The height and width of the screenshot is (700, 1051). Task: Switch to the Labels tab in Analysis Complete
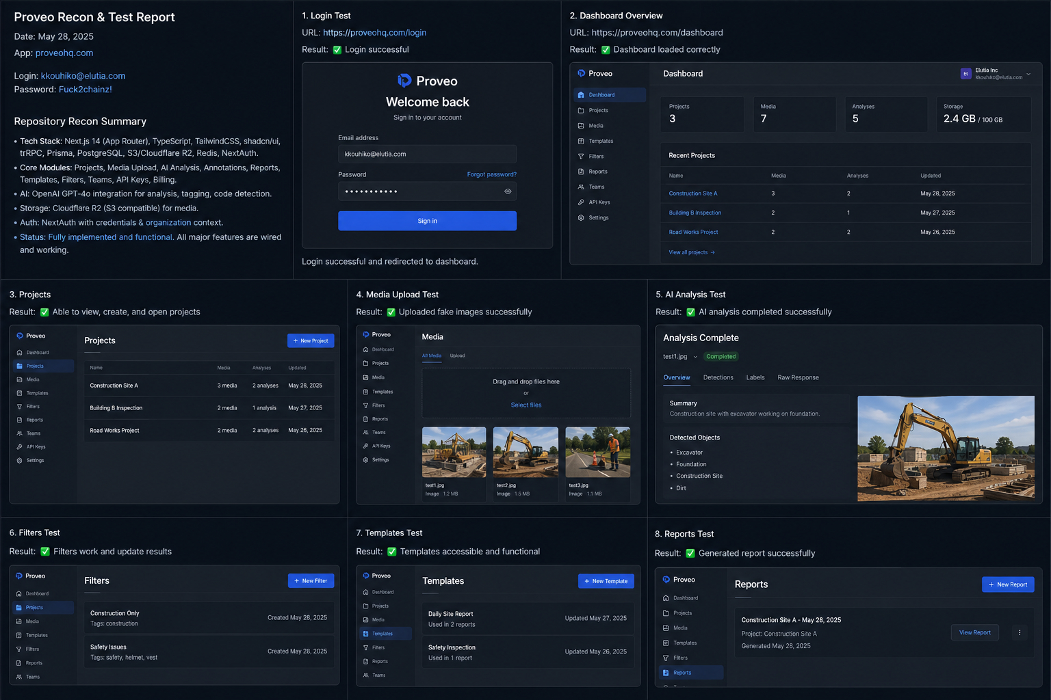[x=755, y=377]
